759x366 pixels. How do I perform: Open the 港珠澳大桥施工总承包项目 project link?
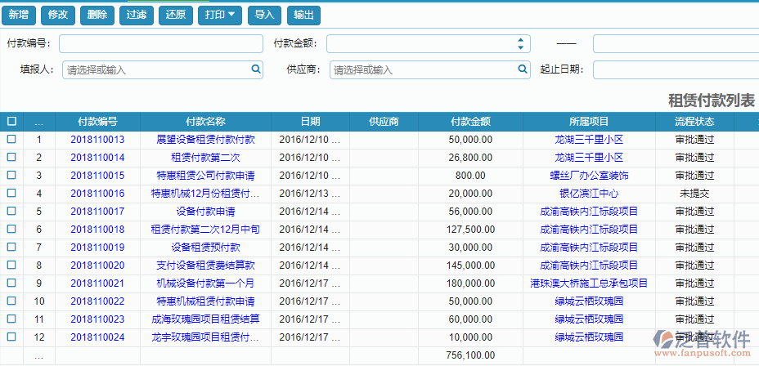[x=589, y=283]
